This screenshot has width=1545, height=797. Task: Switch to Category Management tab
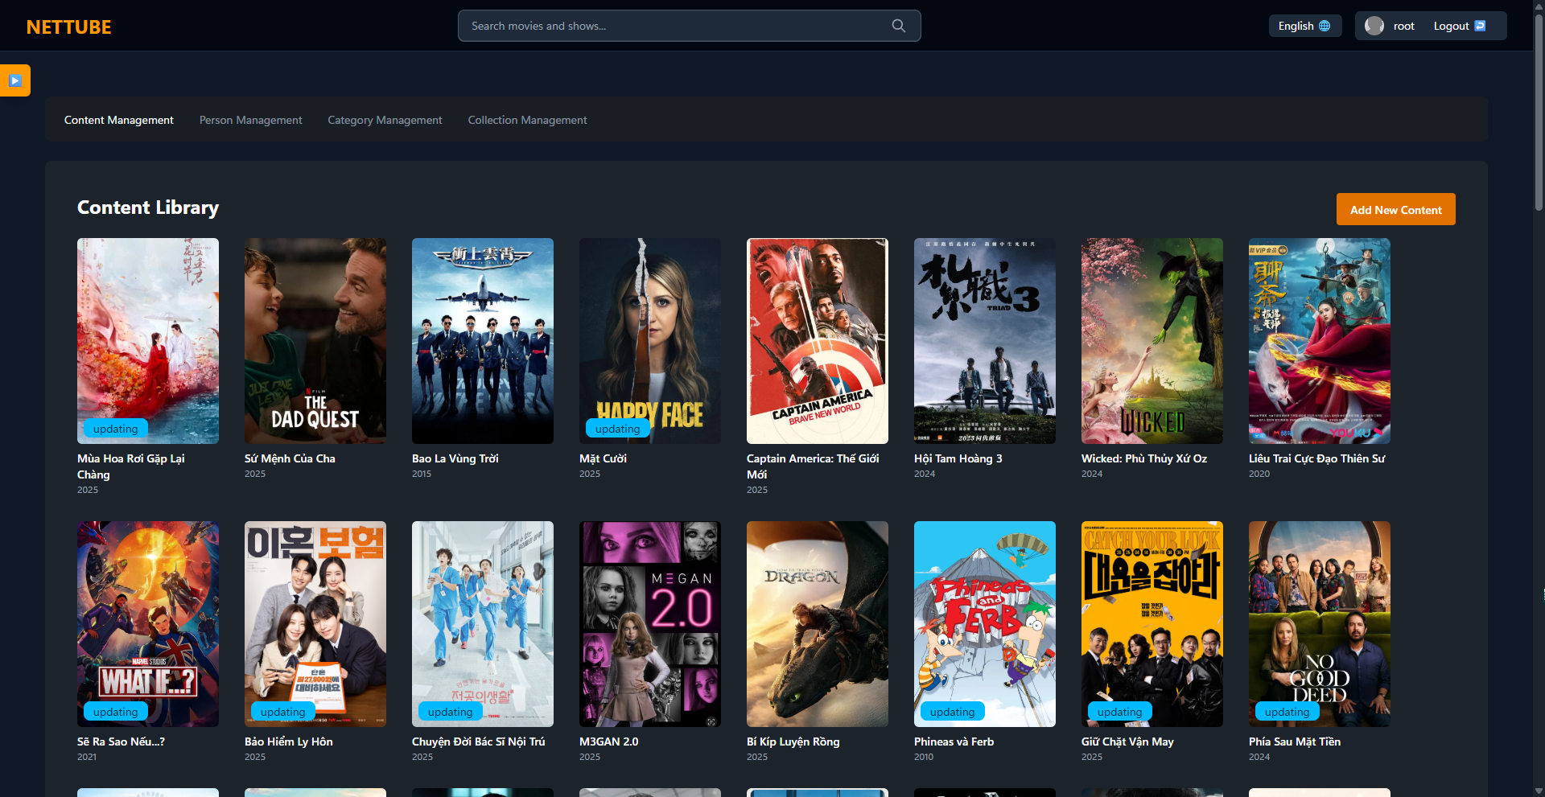click(385, 120)
